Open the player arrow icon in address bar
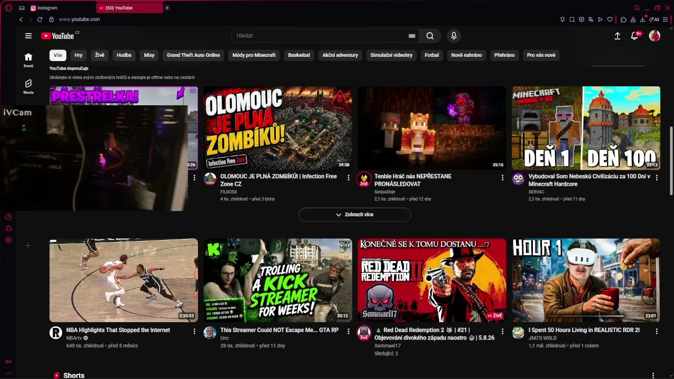The height and width of the screenshot is (379, 674). pyautogui.click(x=600, y=19)
